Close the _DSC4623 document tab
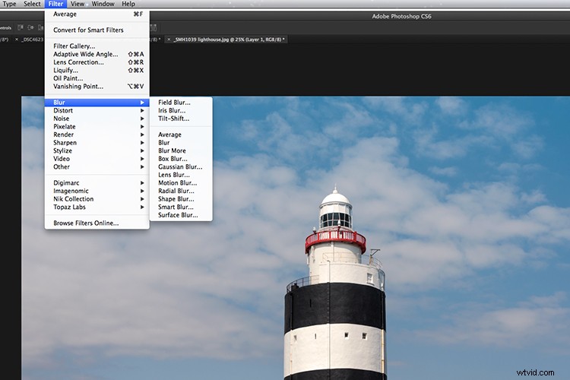Image resolution: width=570 pixels, height=380 pixels. click(17, 40)
